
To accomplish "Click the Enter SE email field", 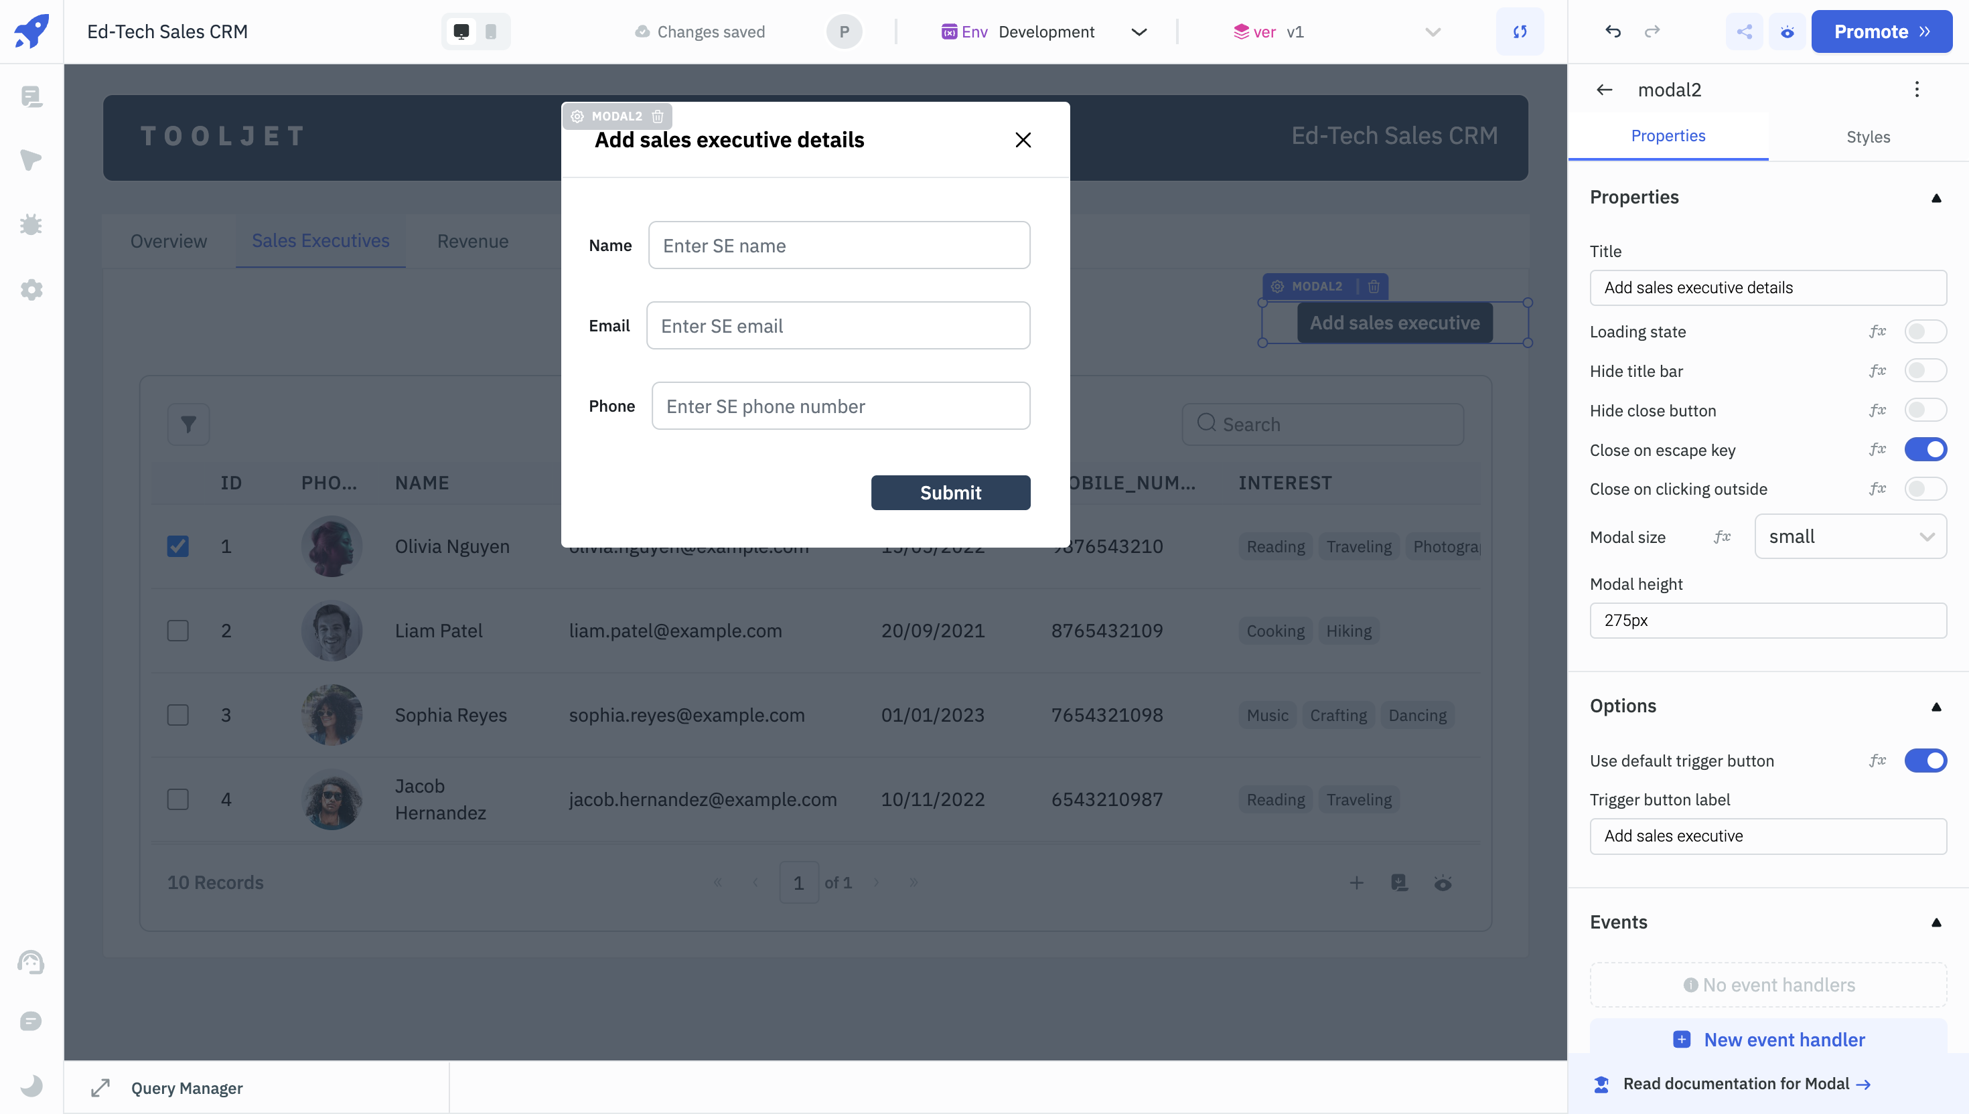I will (x=838, y=326).
